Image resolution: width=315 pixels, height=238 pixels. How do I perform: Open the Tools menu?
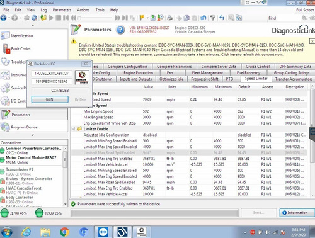[100, 10]
